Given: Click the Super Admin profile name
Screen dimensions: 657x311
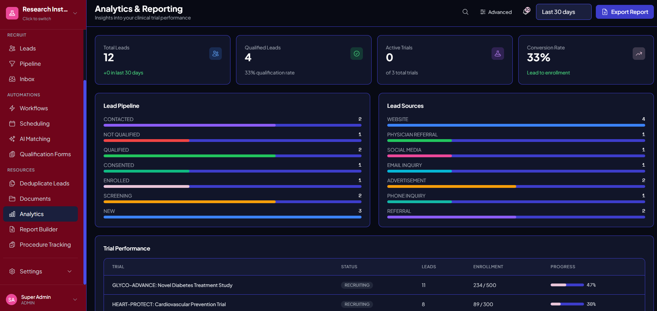Looking at the screenshot, I should coord(36,297).
